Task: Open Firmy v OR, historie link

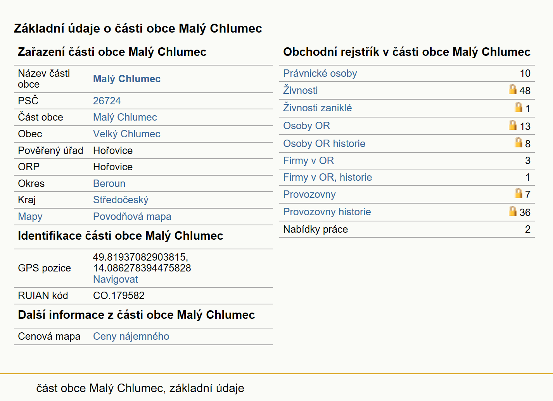Action: click(x=328, y=177)
